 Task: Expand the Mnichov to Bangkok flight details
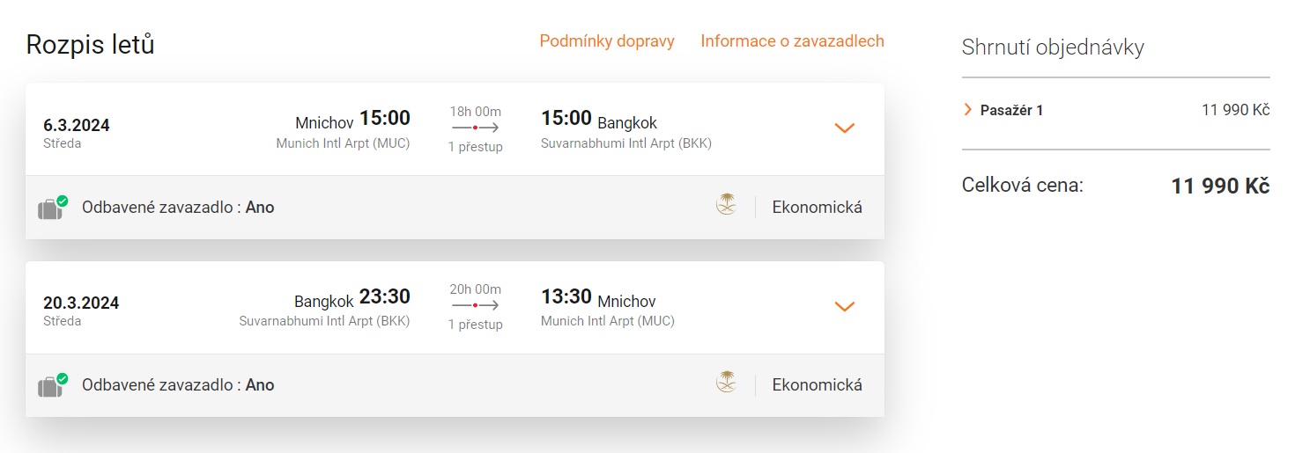point(844,128)
